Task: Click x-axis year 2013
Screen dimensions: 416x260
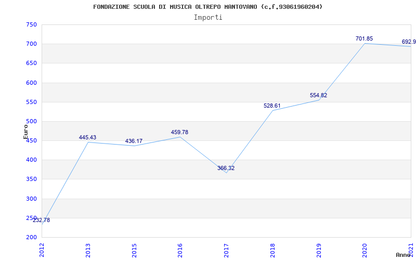Action: pos(88,250)
